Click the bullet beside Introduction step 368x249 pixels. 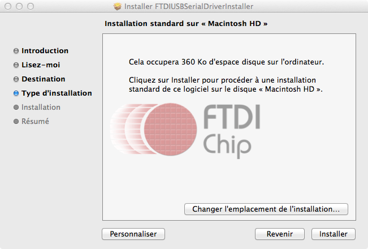(x=16, y=51)
